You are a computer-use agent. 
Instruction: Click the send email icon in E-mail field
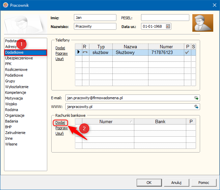(x=196, y=98)
